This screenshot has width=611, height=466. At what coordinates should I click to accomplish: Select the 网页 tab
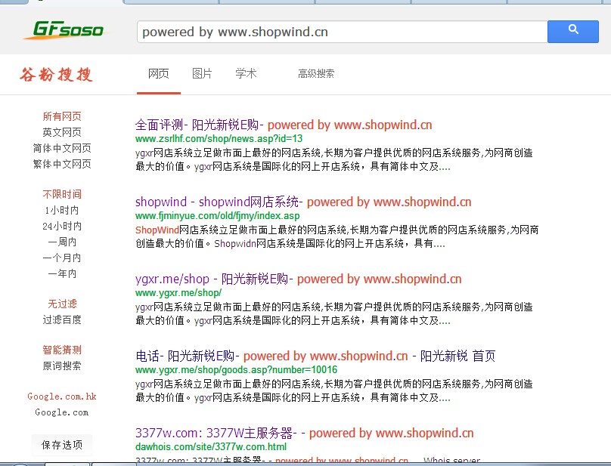[159, 73]
